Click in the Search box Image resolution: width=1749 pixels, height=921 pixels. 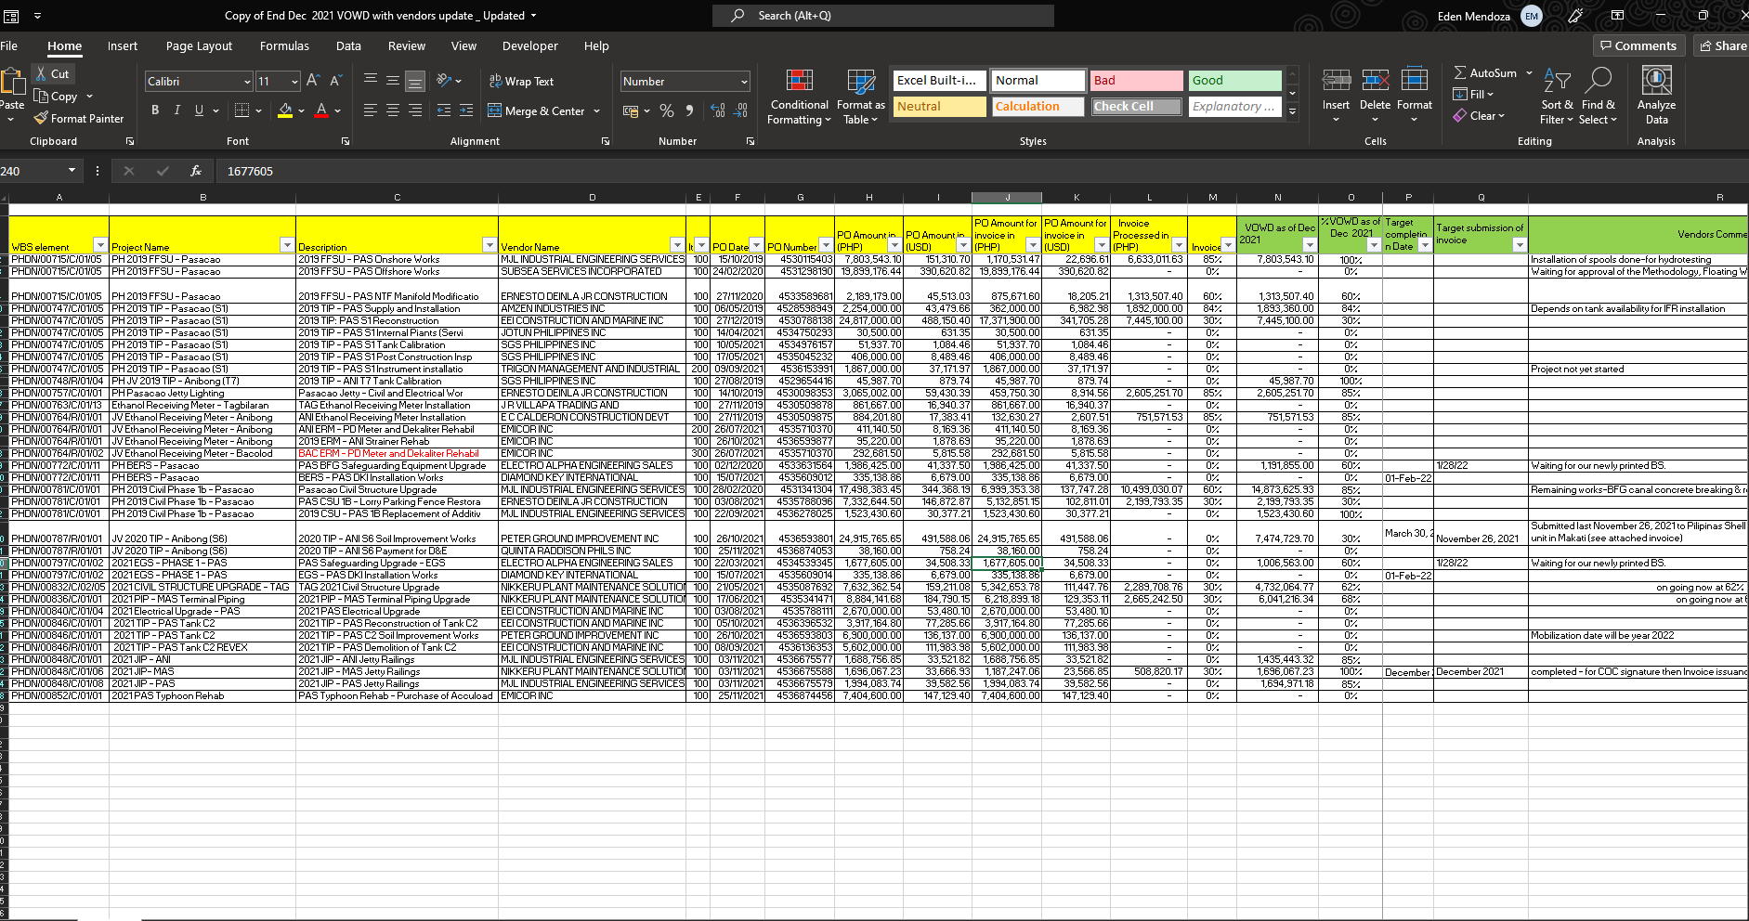(x=883, y=15)
